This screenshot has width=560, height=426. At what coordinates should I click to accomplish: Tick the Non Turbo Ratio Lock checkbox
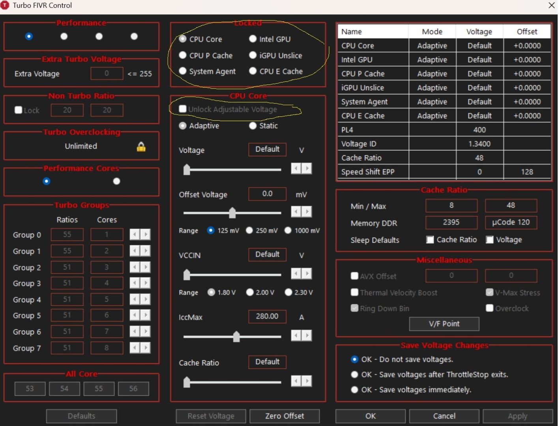coord(18,110)
